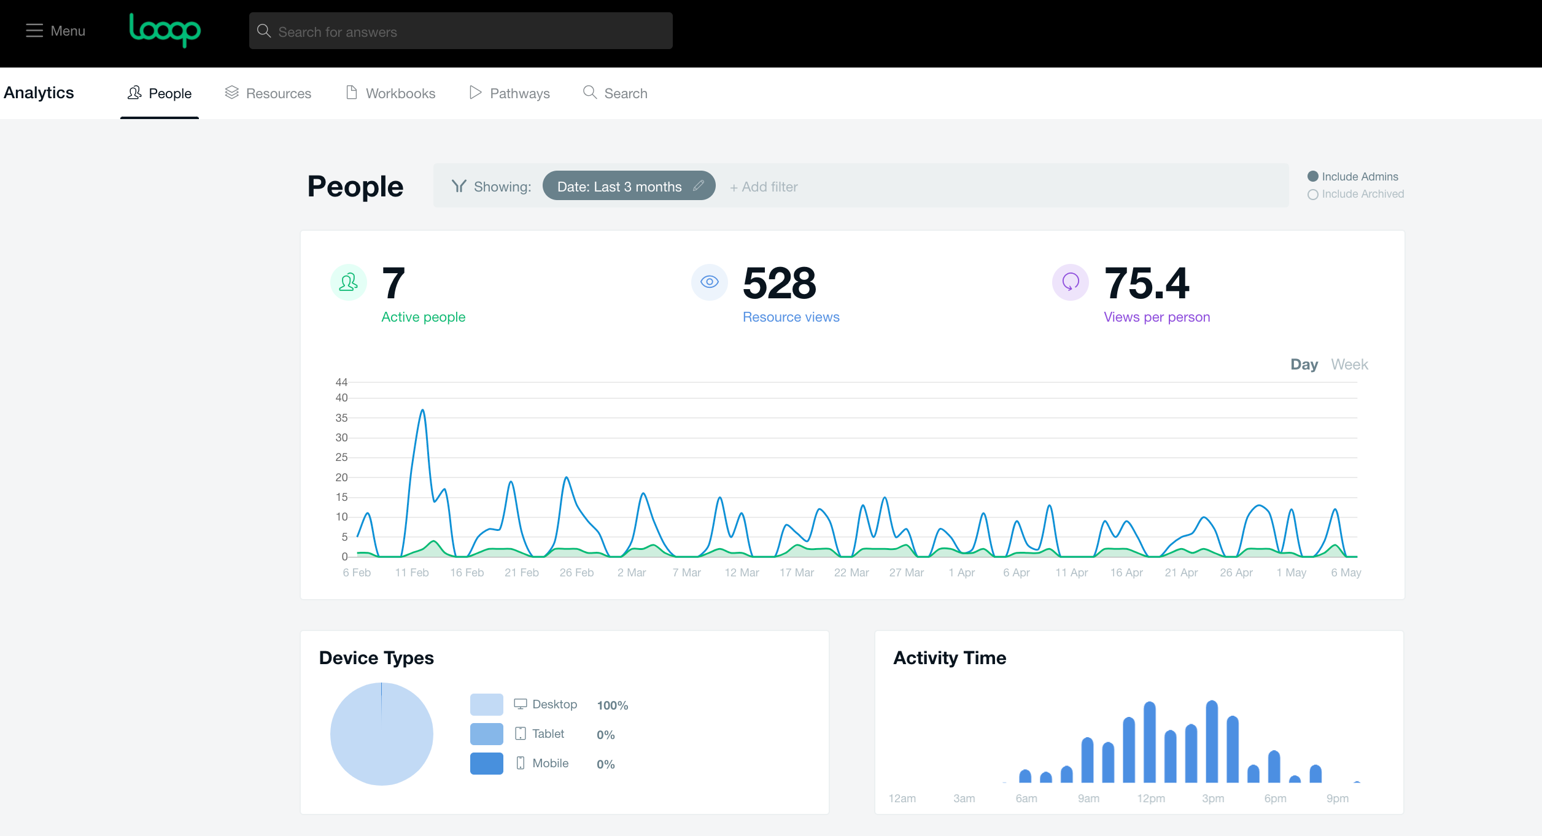Switch the chart to Week view
The height and width of the screenshot is (836, 1542).
coord(1349,365)
